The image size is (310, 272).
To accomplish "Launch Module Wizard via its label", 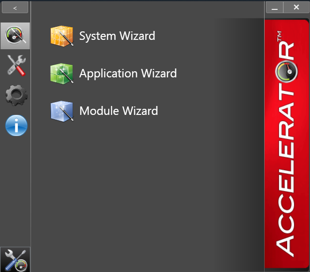I will 118,111.
